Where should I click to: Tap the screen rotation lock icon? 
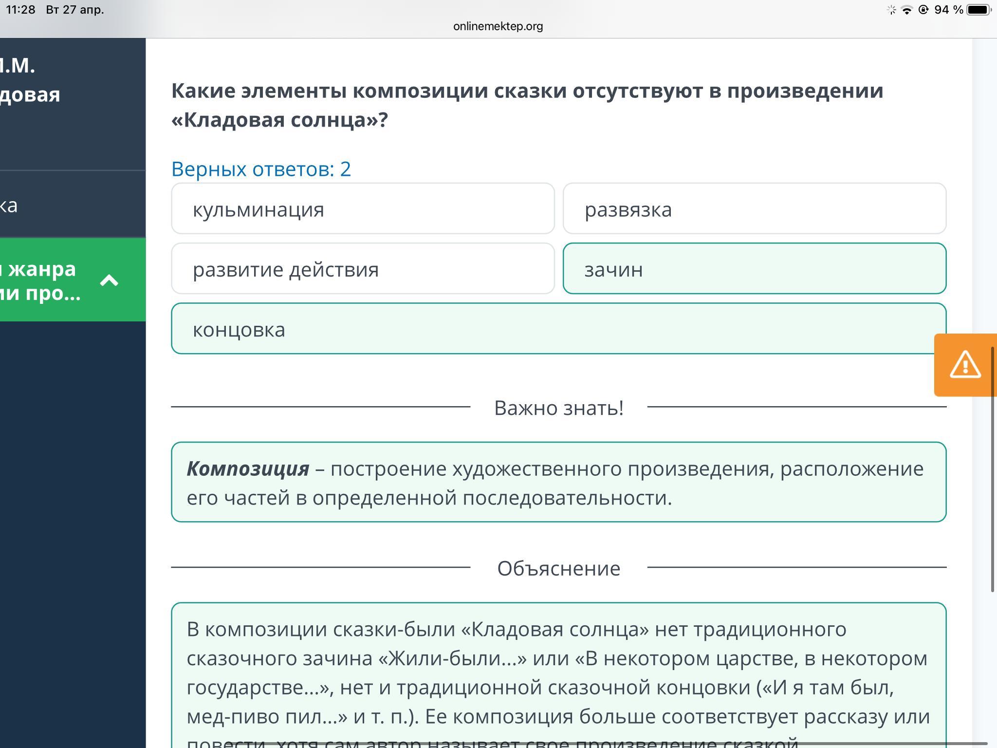(923, 10)
